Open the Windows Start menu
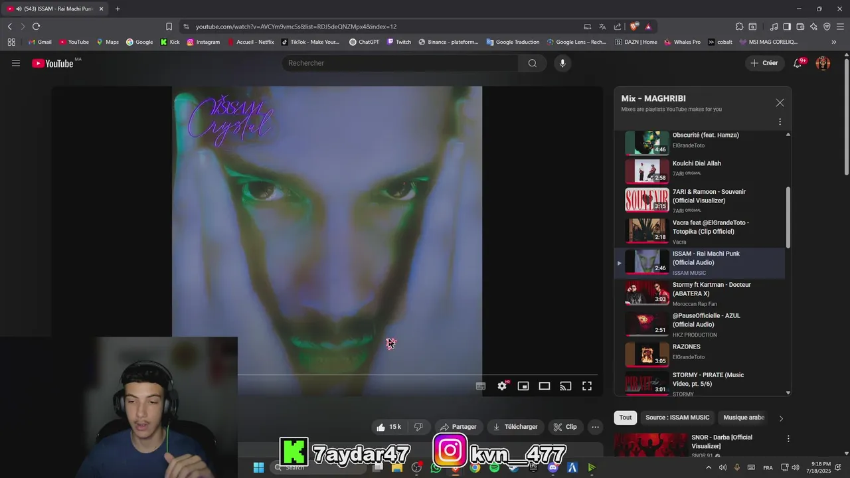This screenshot has width=850, height=478. point(258,467)
